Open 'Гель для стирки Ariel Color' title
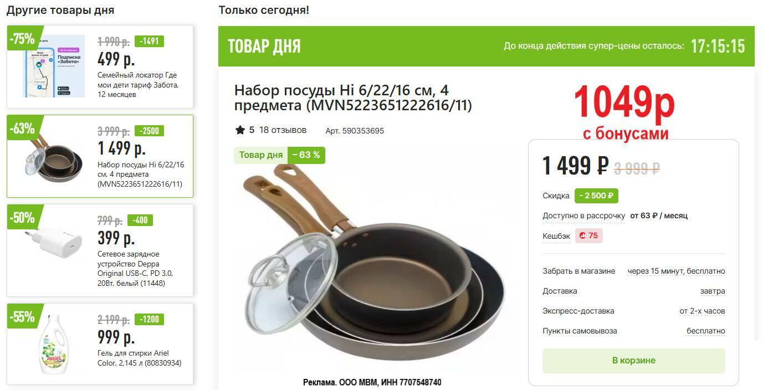The width and height of the screenshot is (763, 390). [140, 358]
